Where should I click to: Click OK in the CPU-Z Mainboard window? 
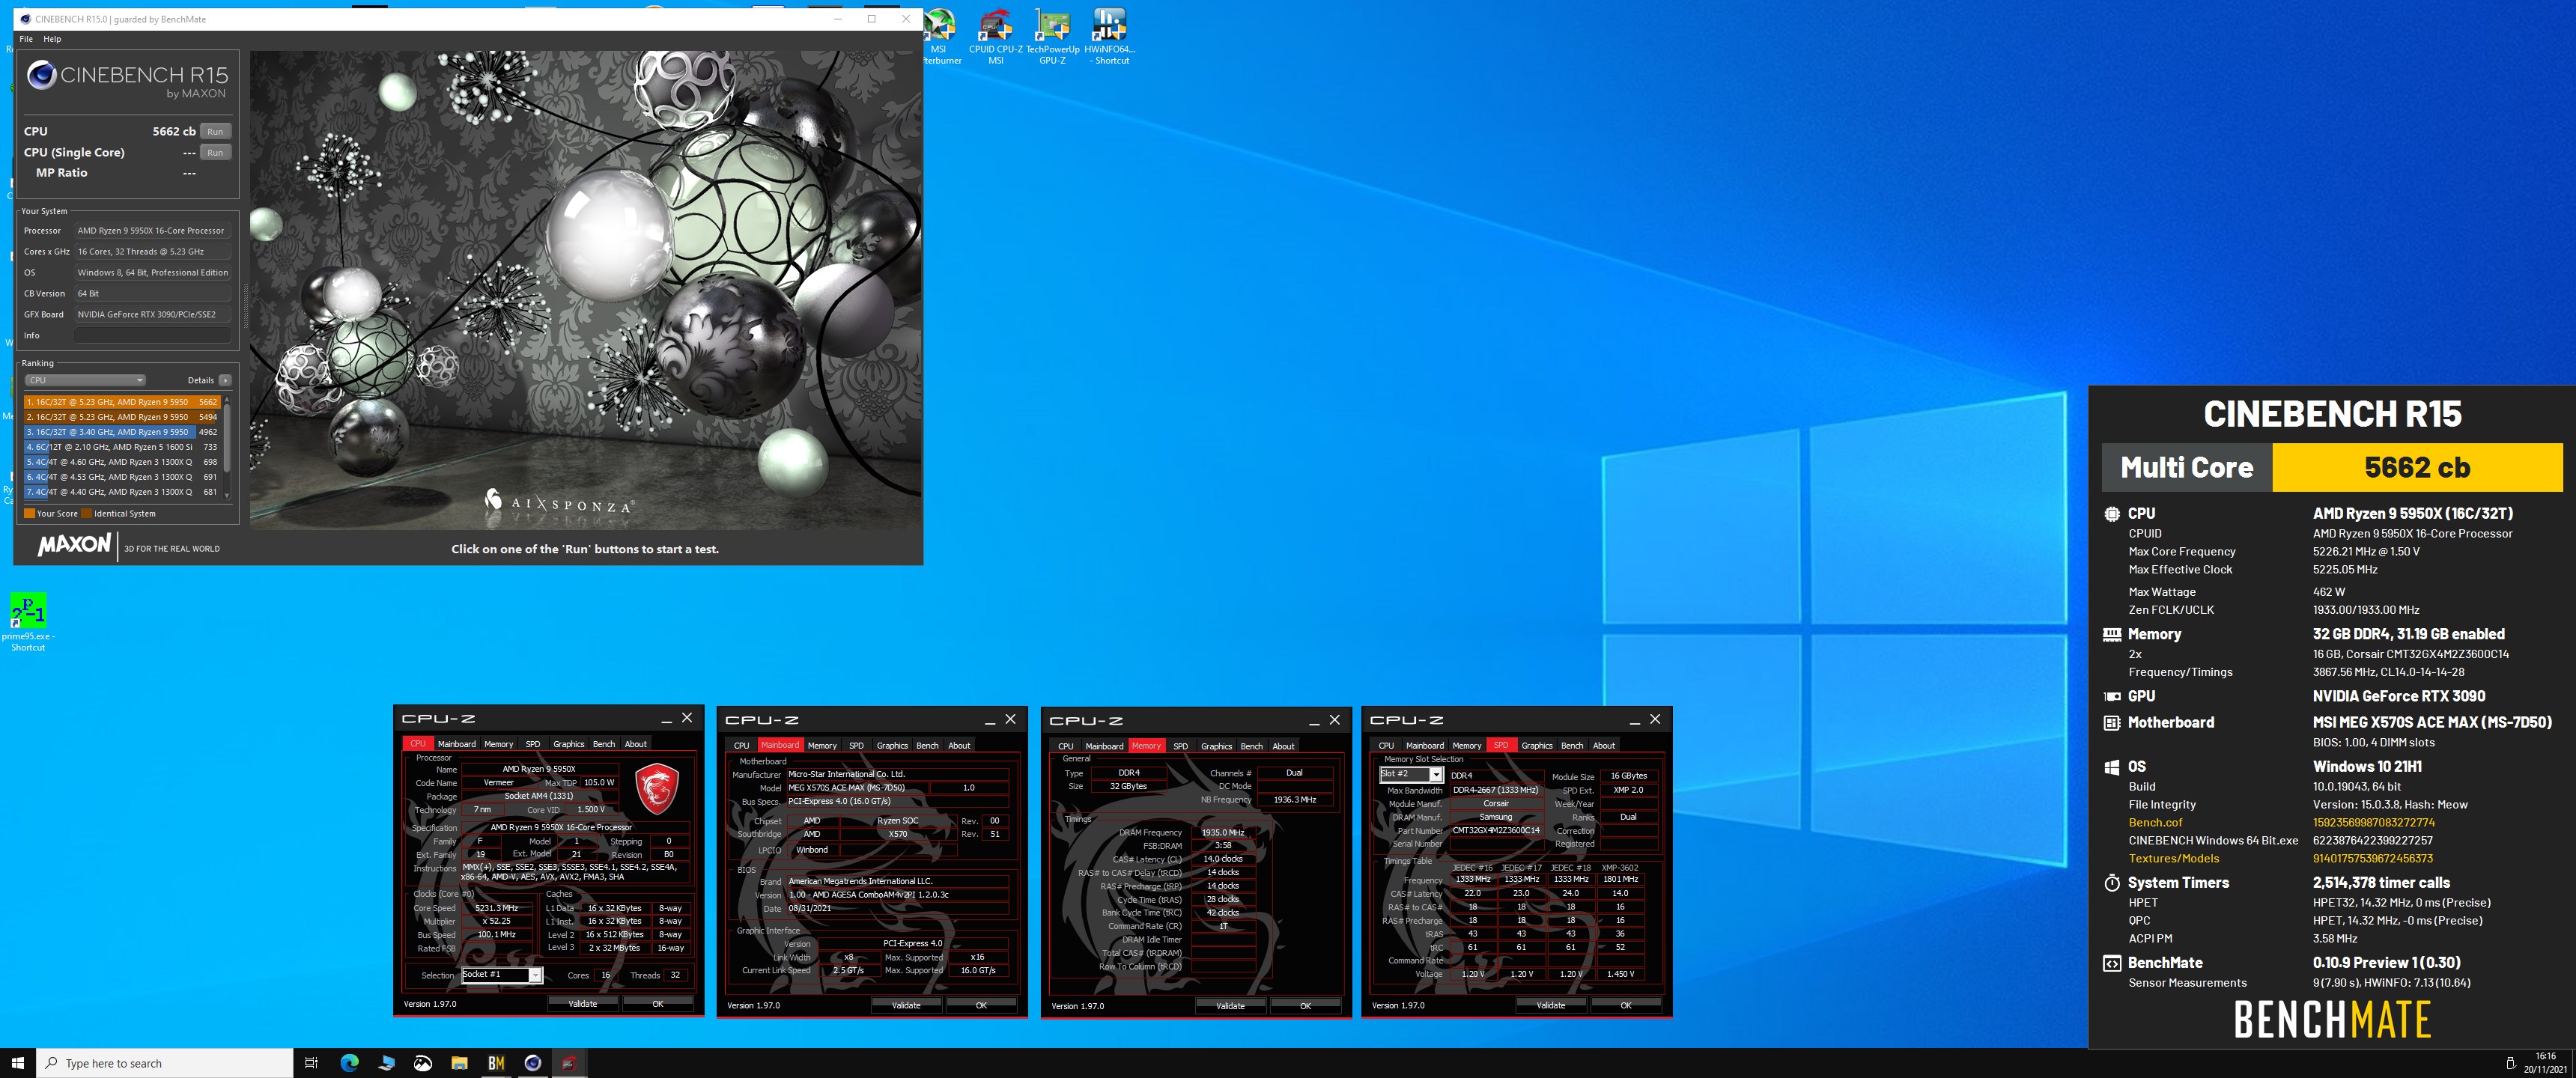[981, 1006]
